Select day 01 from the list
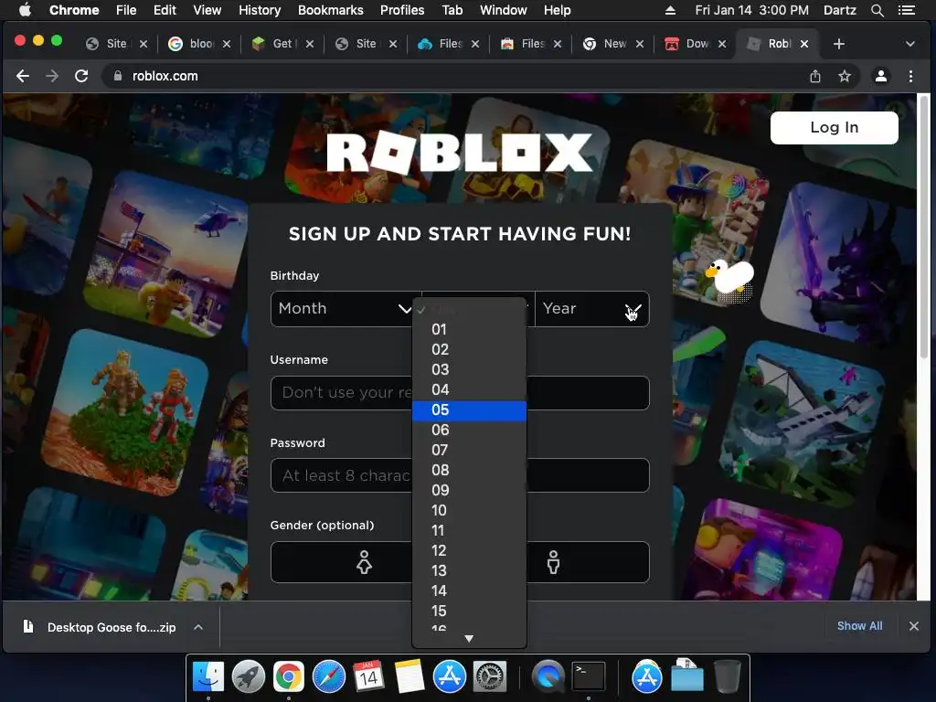 click(469, 329)
